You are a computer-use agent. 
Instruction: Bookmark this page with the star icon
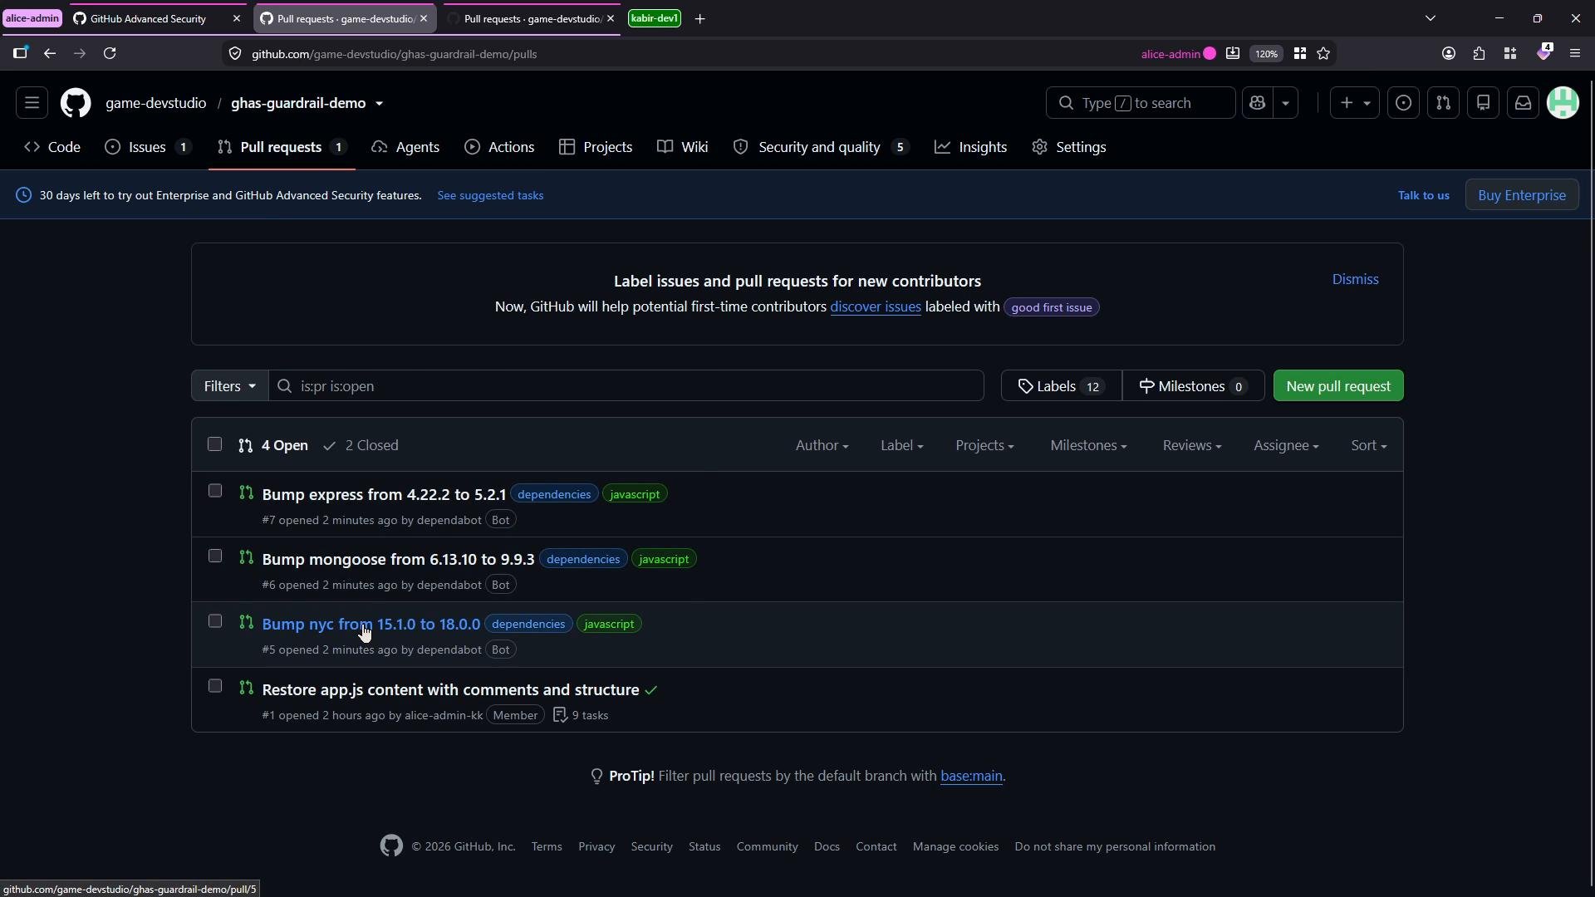point(1324,53)
